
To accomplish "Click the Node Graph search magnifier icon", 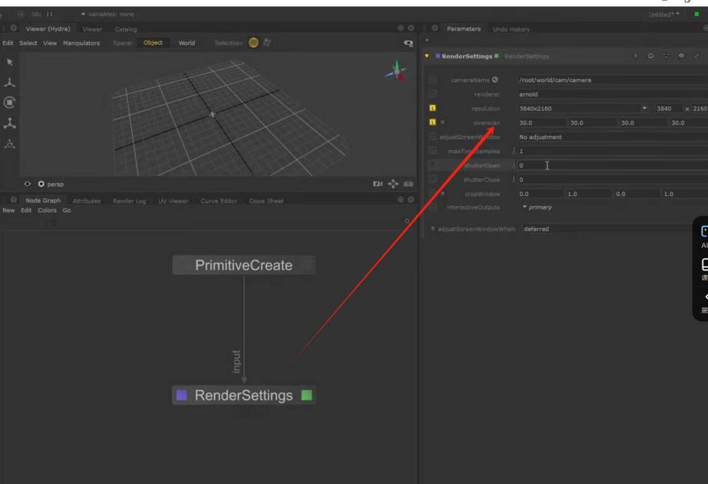I will (x=408, y=222).
